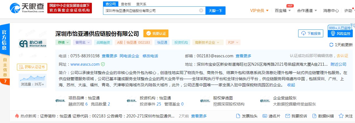Viewport: 355px width, 123px height.
Task: Click the logo icon beside 股权穿透图
Action: tap(205, 101)
